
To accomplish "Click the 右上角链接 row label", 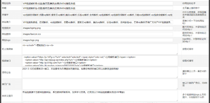I will (x=7, y=49).
